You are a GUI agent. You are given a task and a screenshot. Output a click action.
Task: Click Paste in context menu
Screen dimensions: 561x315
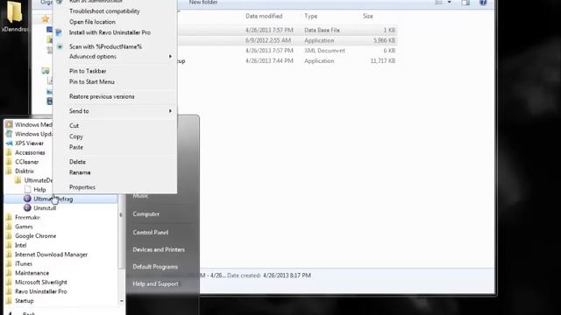(x=76, y=147)
